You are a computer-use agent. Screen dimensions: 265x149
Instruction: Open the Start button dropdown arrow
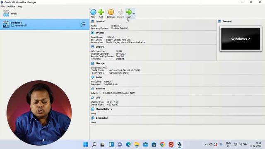click(134, 14)
